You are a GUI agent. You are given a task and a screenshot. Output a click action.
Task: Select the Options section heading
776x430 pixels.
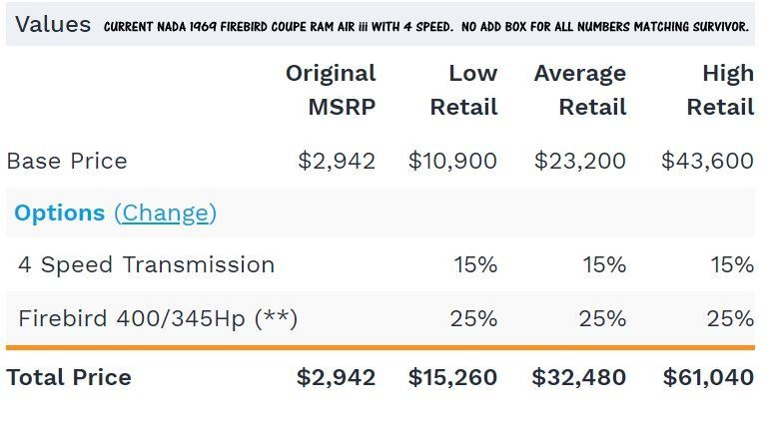pyautogui.click(x=59, y=214)
